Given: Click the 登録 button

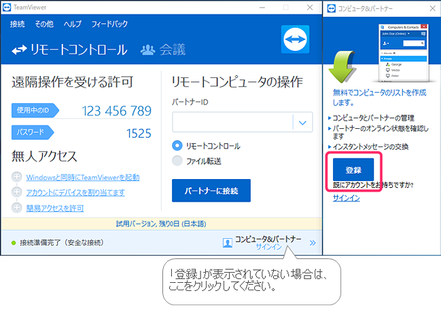Looking at the screenshot, I should click(353, 170).
